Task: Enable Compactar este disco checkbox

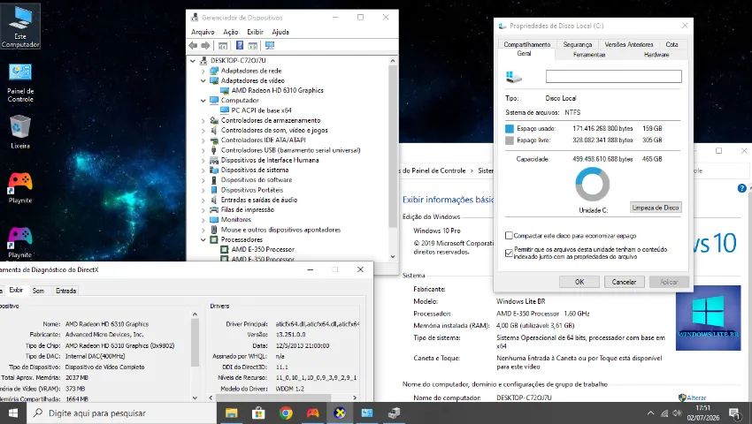Action: 509,236
